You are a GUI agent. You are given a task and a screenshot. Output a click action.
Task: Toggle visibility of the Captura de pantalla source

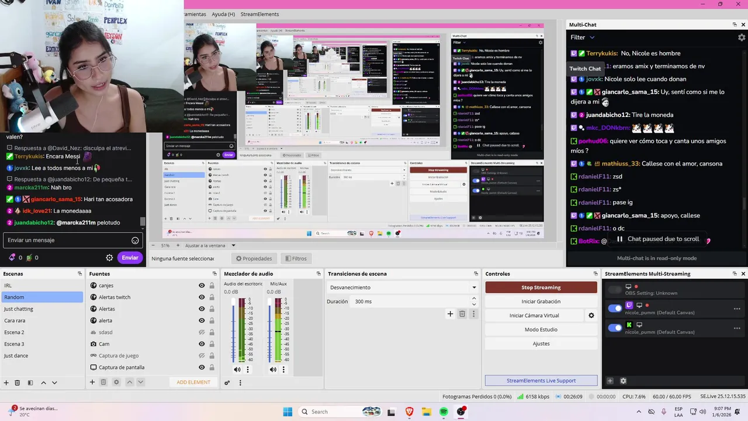[x=202, y=367]
